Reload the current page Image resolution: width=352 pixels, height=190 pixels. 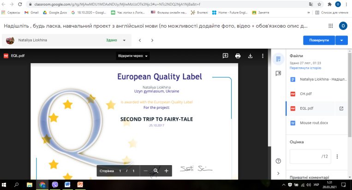pos(20,4)
